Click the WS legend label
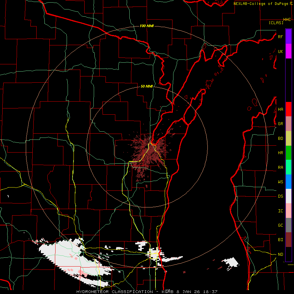 pyautogui.click(x=280, y=182)
